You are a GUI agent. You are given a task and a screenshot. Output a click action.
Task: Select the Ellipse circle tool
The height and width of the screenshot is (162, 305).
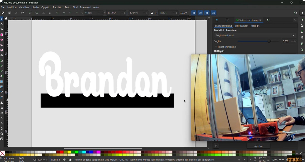2,40
